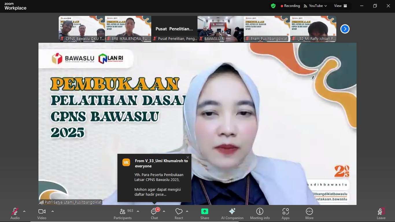This screenshot has height=222, width=395.
Task: Expand audio options arrow next to Audio
Action: pos(24,211)
